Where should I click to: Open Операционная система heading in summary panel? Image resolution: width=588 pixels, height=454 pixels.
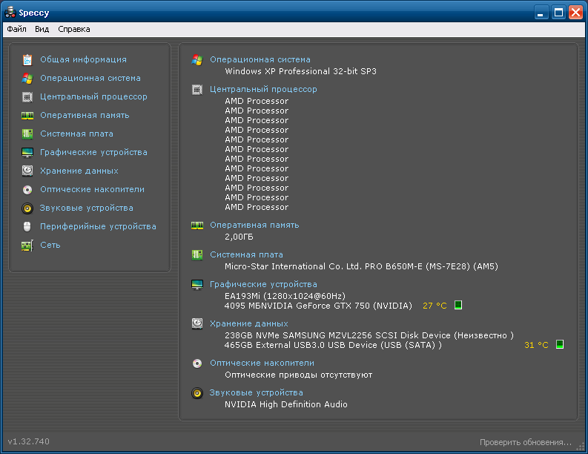point(260,59)
